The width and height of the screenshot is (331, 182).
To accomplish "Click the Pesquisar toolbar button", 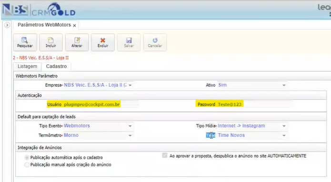I will pos(25,42).
